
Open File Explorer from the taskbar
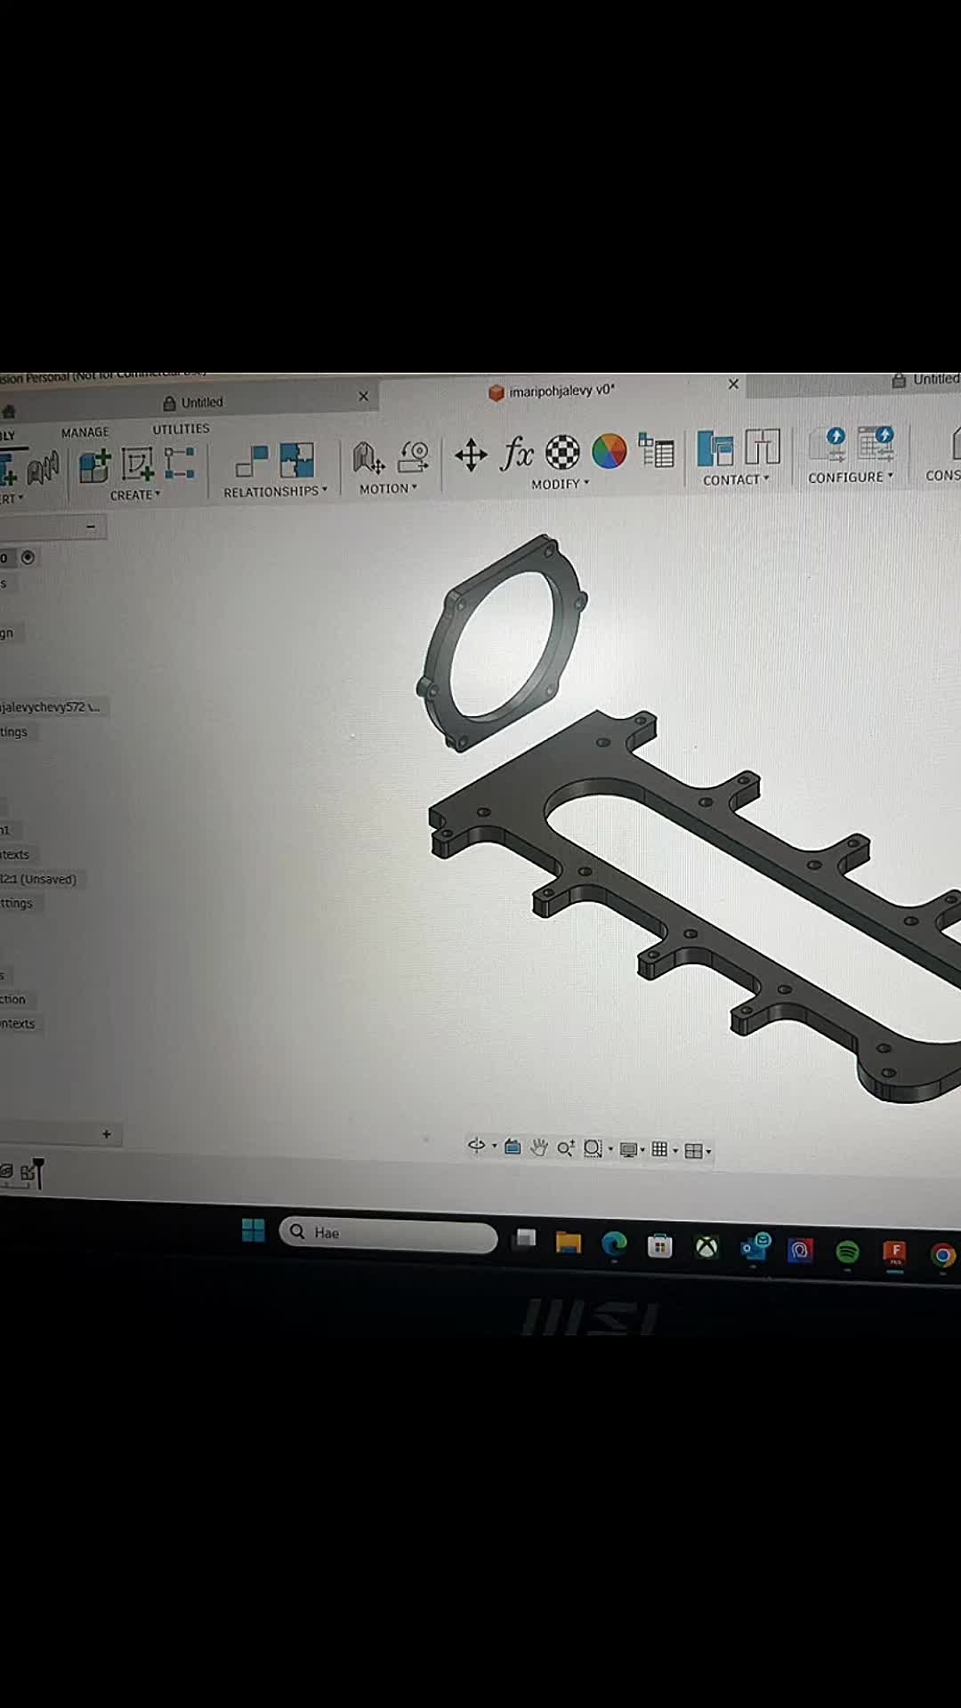tap(568, 1242)
